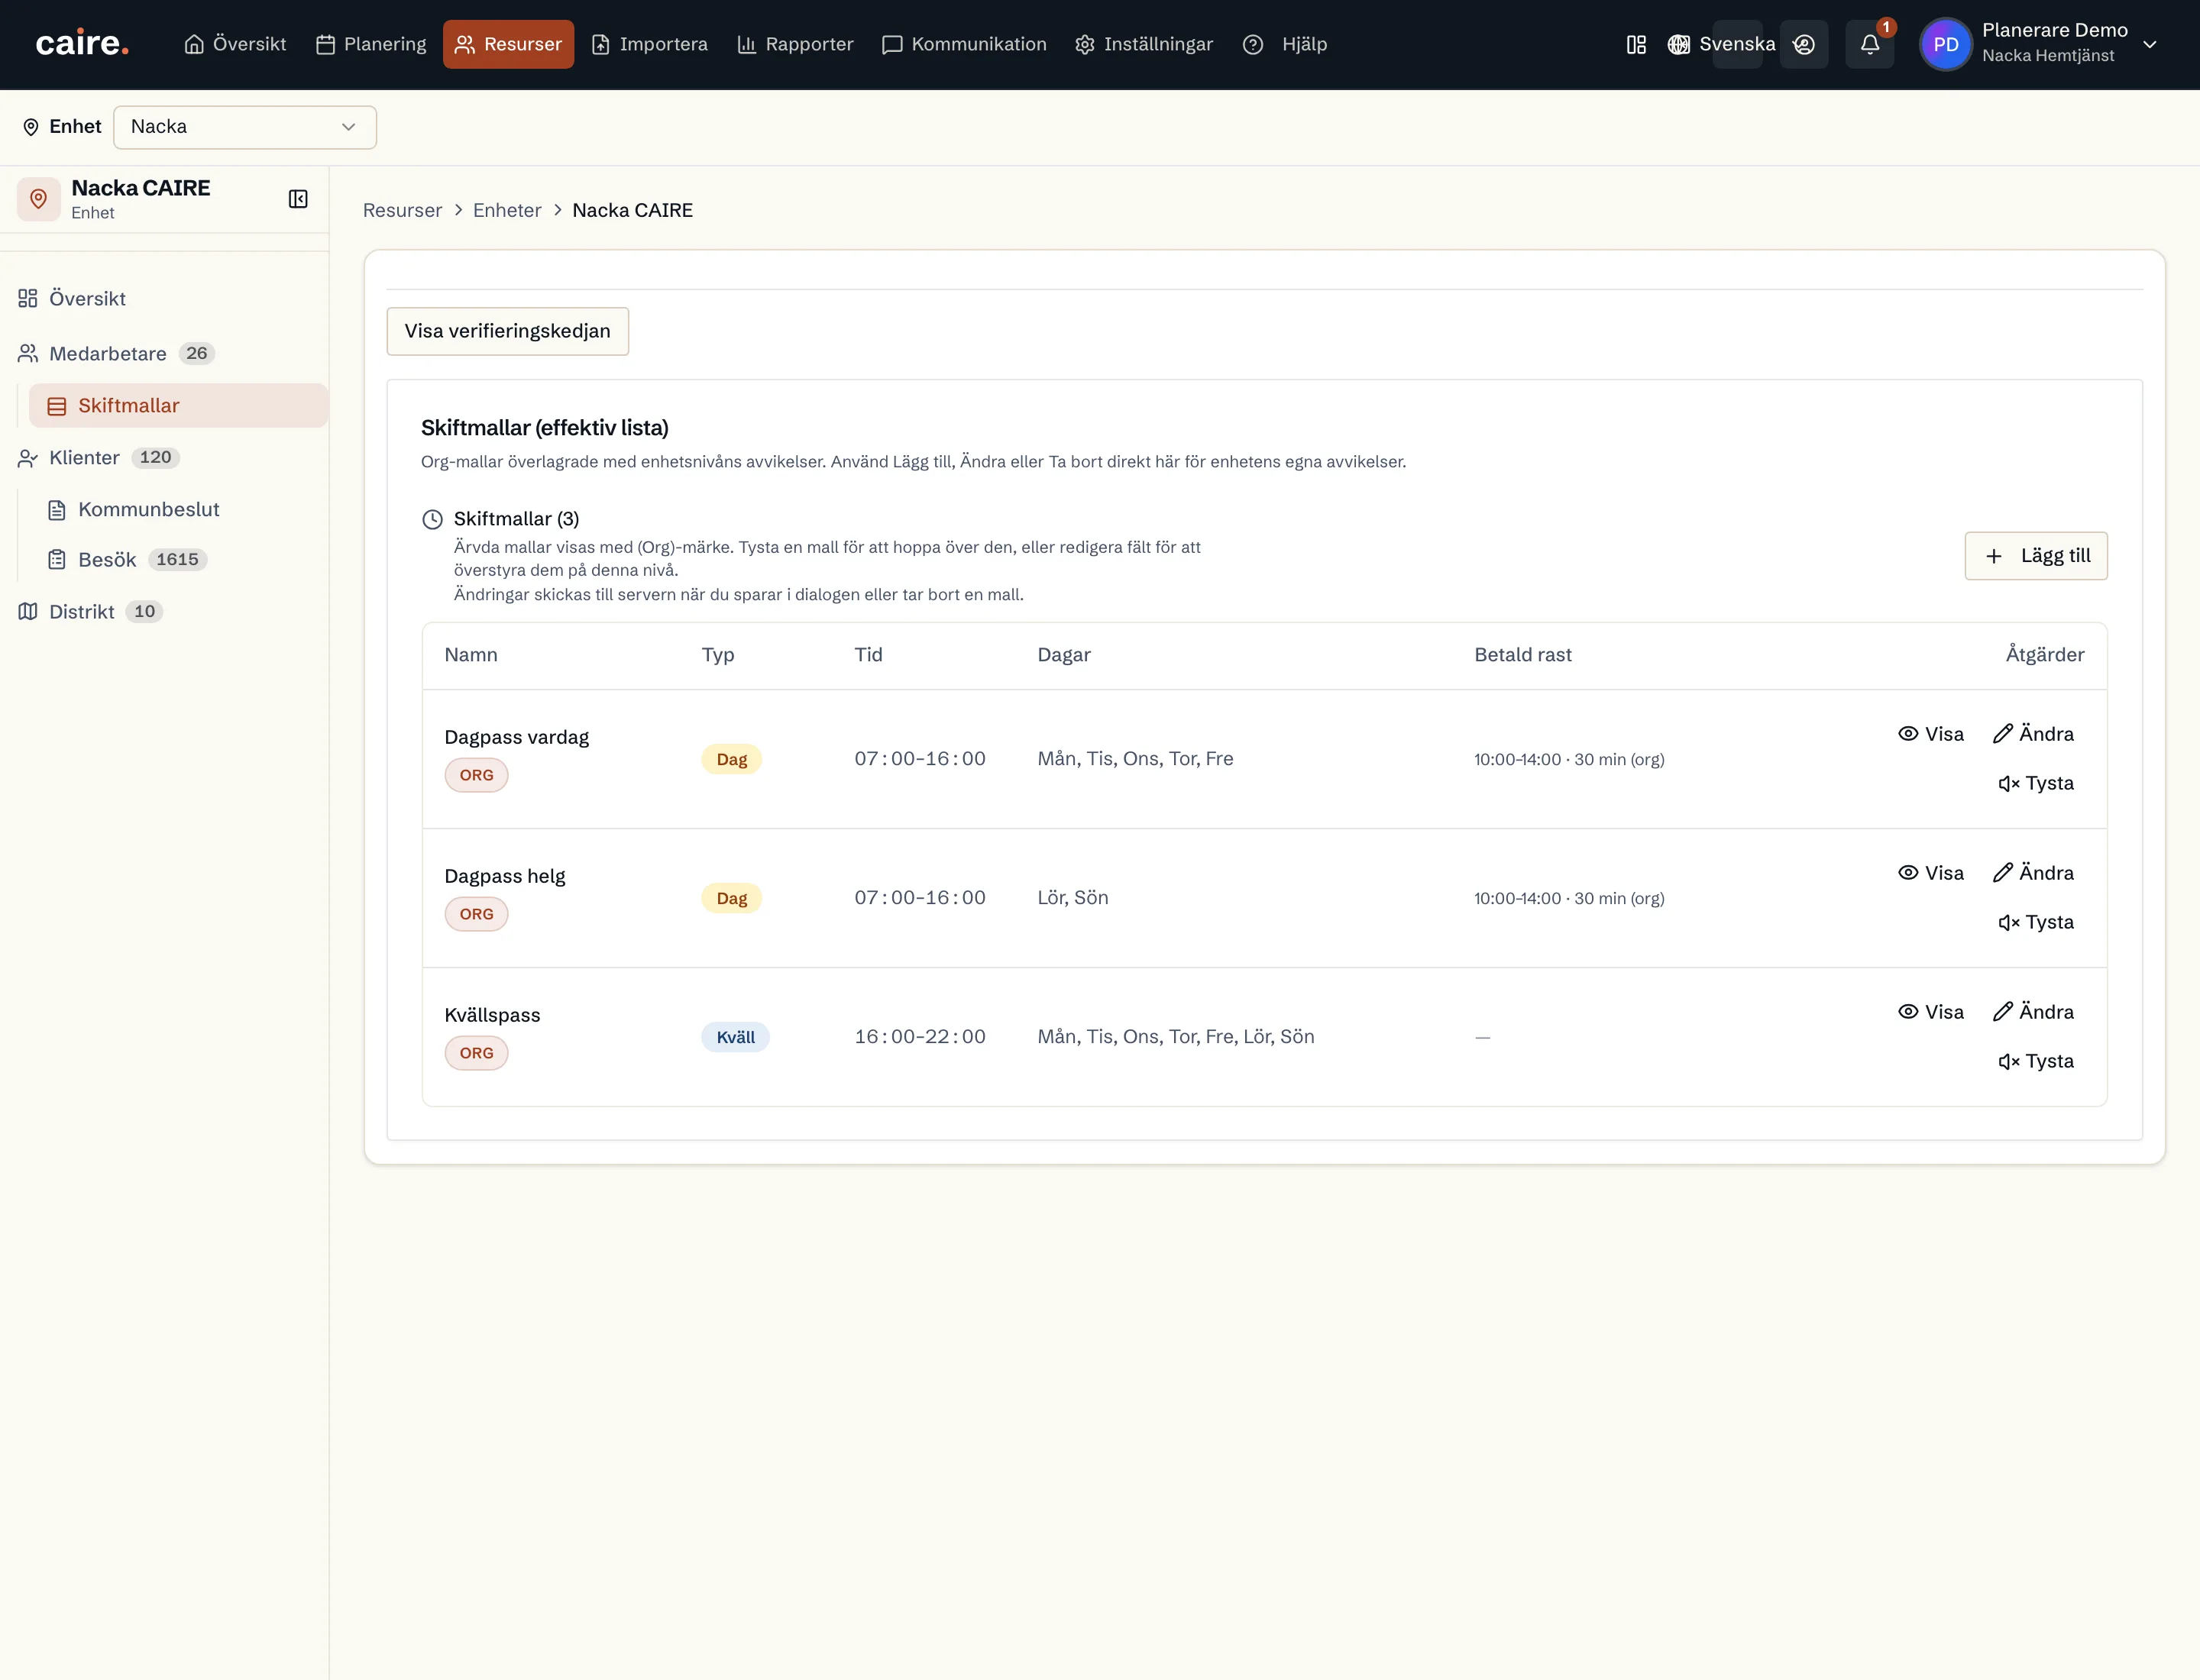Click the Lägg till button
The image size is (2200, 1680).
[2036, 556]
